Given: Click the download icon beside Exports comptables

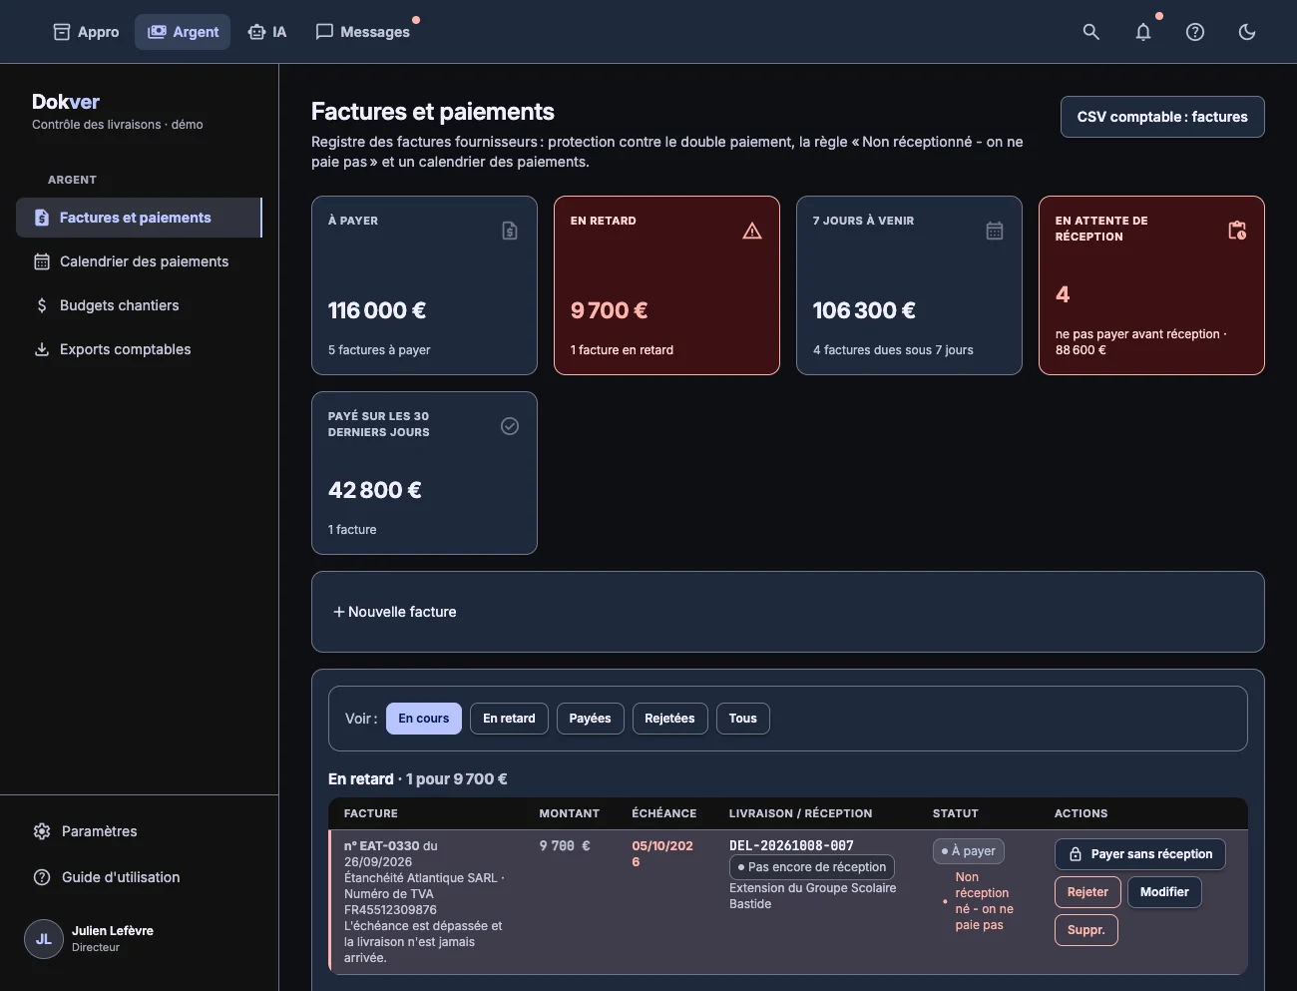Looking at the screenshot, I should click(x=42, y=349).
